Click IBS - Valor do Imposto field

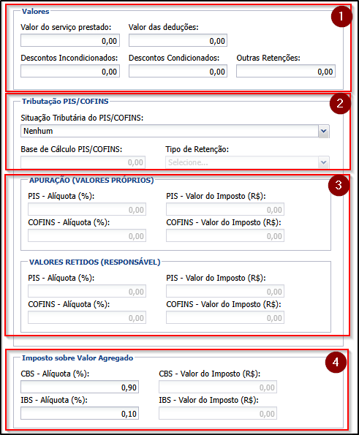pyautogui.click(x=218, y=413)
